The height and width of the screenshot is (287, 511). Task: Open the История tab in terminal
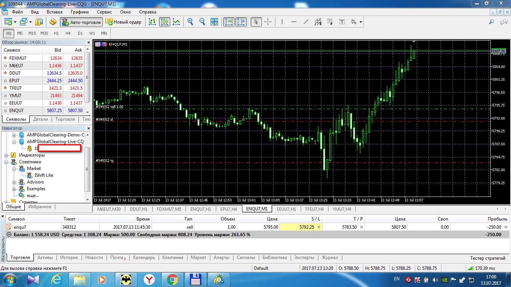point(69,257)
